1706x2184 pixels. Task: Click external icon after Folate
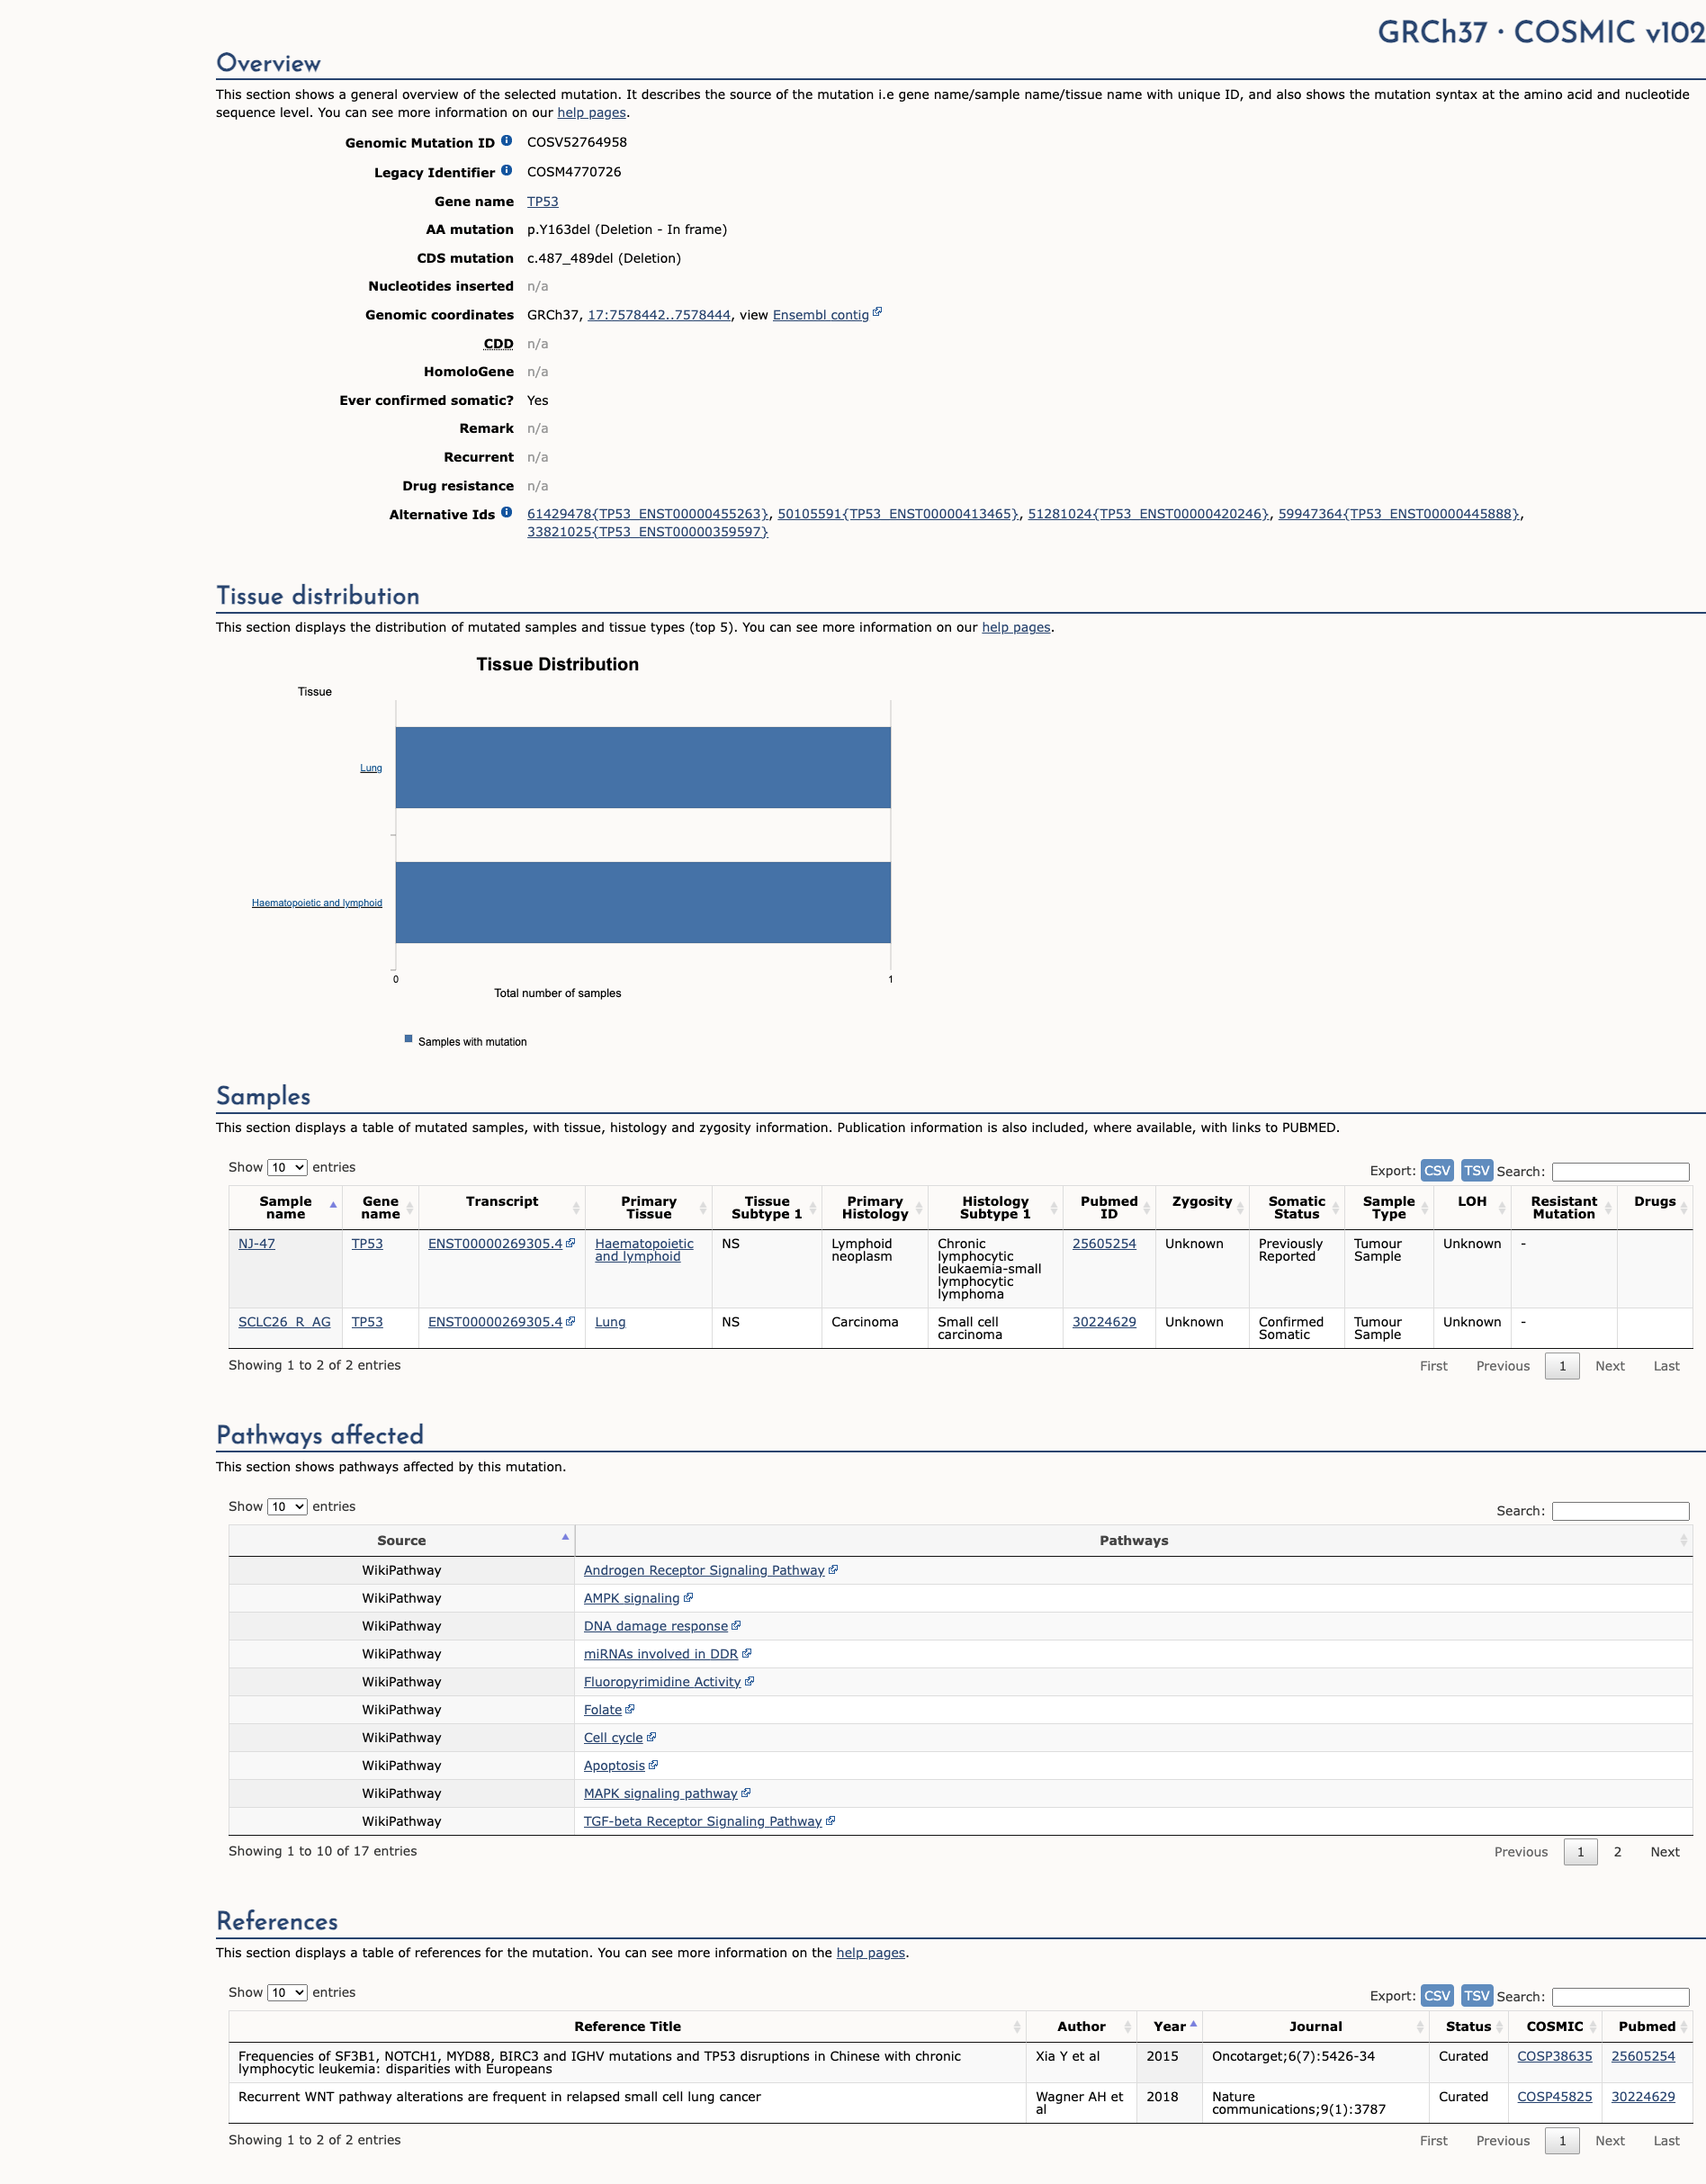coord(630,1710)
